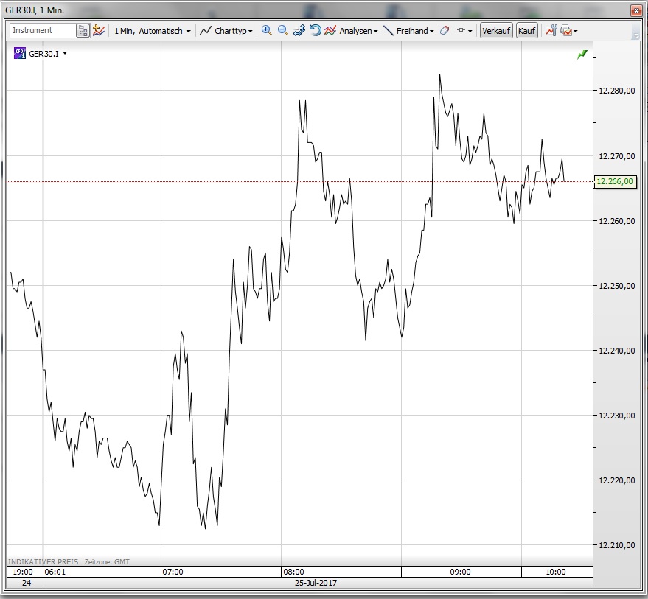This screenshot has width=648, height=599.
Task: Click the GER30.I, 1 Min. window title
Action: 35,10
